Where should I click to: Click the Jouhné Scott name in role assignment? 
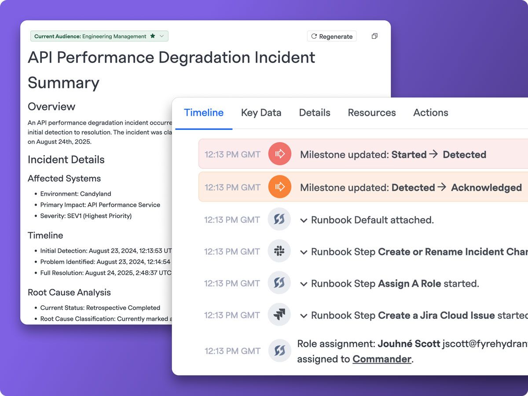(x=409, y=344)
